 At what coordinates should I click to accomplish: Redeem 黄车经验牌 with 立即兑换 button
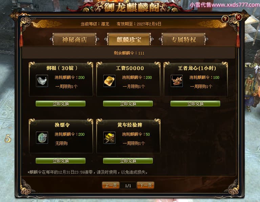pos(128,161)
